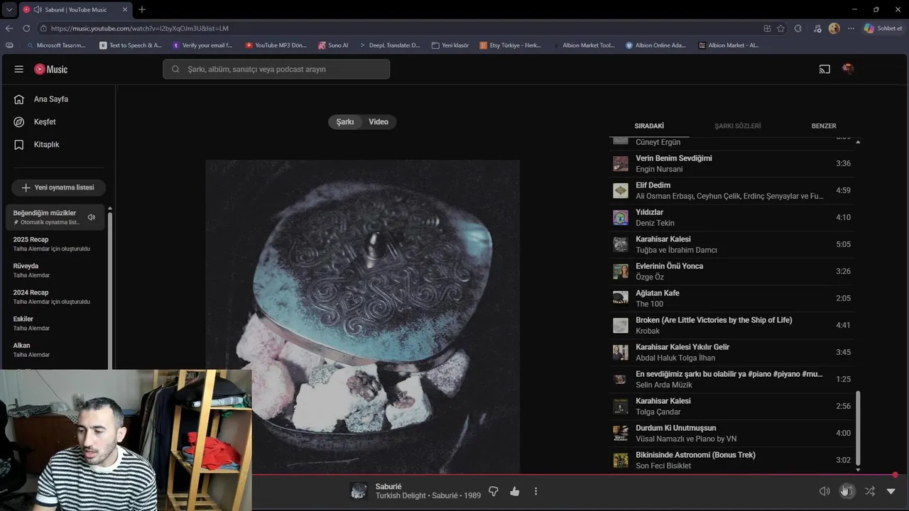The image size is (909, 511).
Task: Play Yıldızlar by Deniz Tekin
Action: [731, 217]
